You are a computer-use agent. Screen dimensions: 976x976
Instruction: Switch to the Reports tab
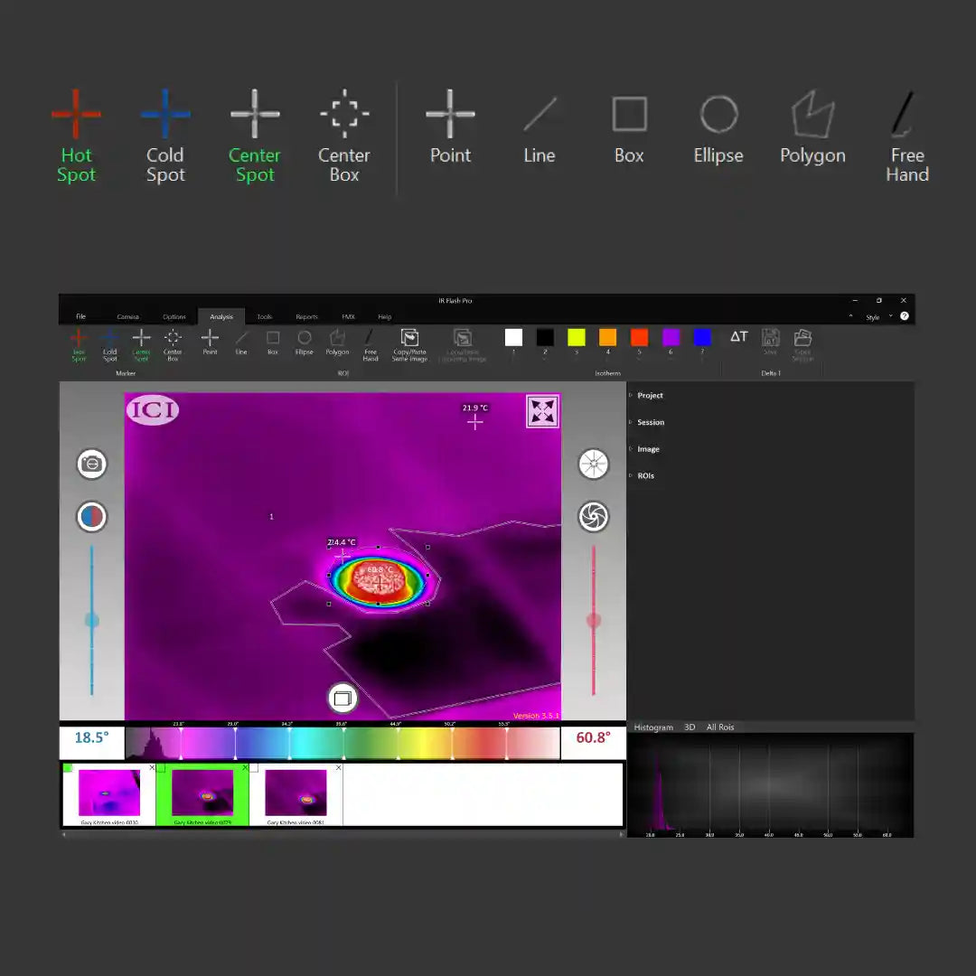[306, 317]
